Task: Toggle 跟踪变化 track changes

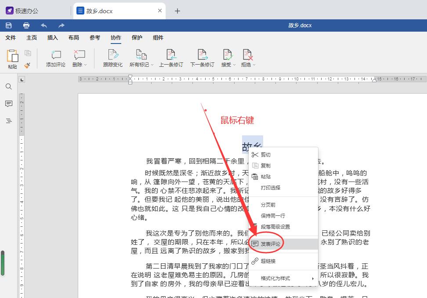Action: coord(113,58)
